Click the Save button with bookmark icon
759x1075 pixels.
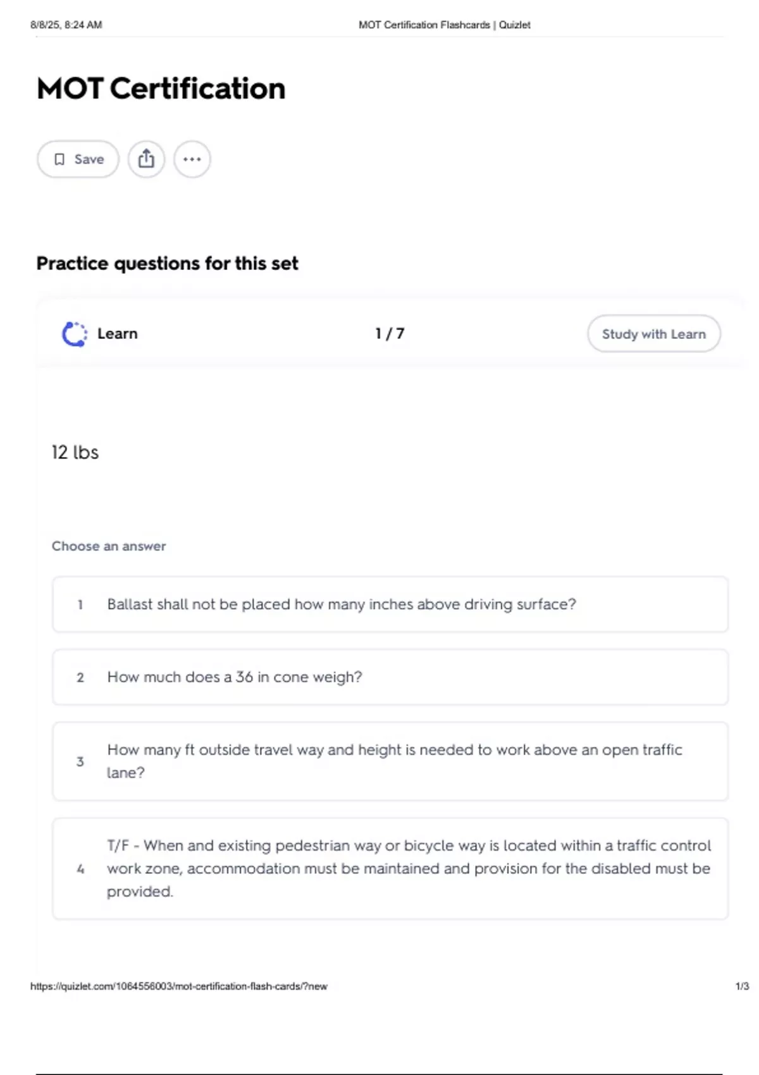click(x=78, y=159)
